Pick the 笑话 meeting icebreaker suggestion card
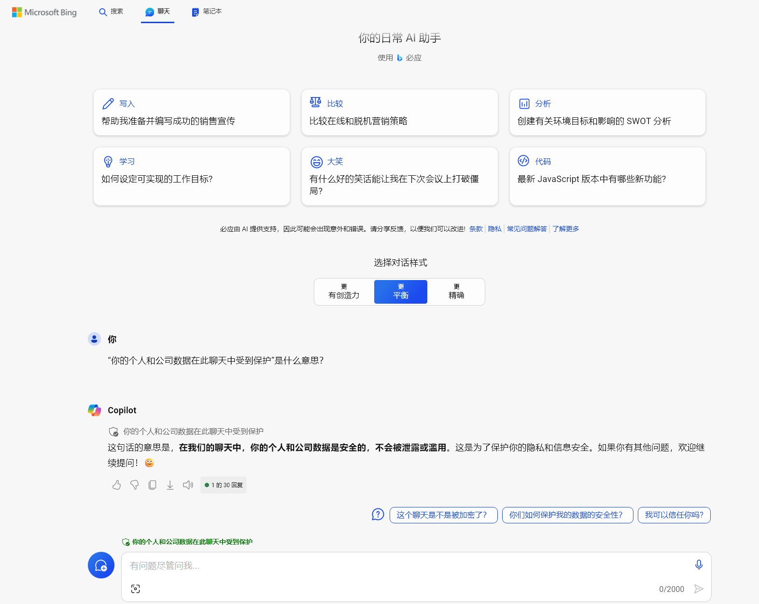This screenshot has width=759, height=604. (400, 176)
